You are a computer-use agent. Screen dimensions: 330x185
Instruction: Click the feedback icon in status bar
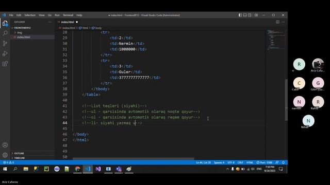click(277, 162)
